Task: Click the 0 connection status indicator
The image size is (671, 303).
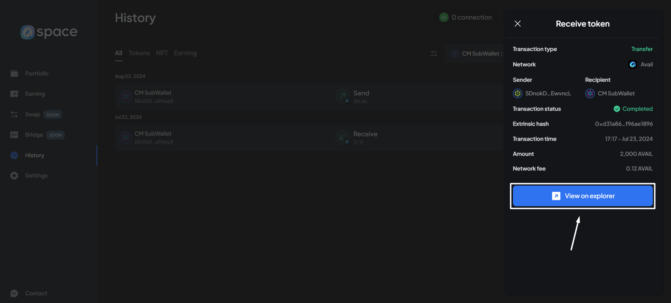Action: (466, 17)
